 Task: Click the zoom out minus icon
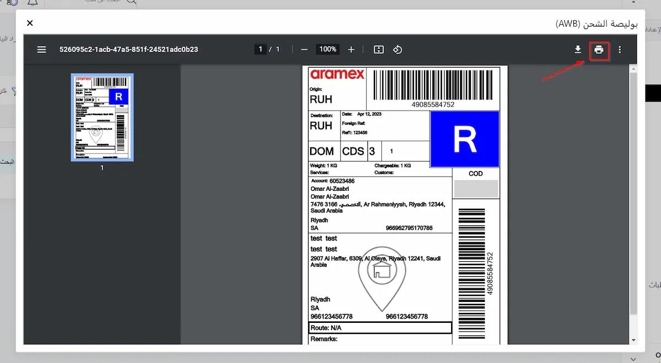click(304, 50)
